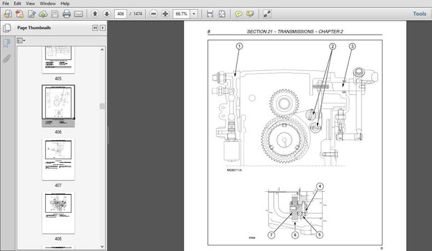Open the Bookmarks panel in sidebar

7,43
